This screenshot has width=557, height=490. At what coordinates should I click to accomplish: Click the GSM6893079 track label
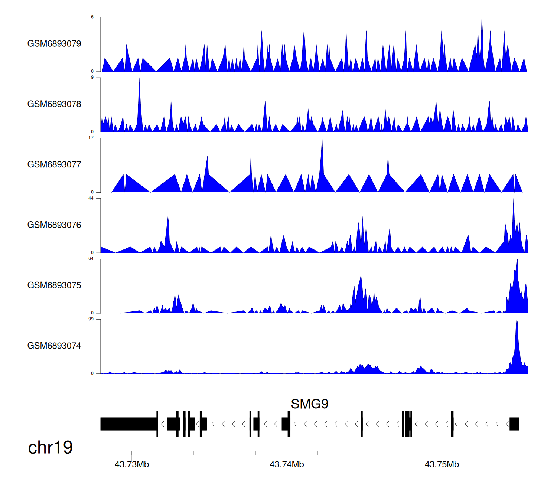pos(54,44)
